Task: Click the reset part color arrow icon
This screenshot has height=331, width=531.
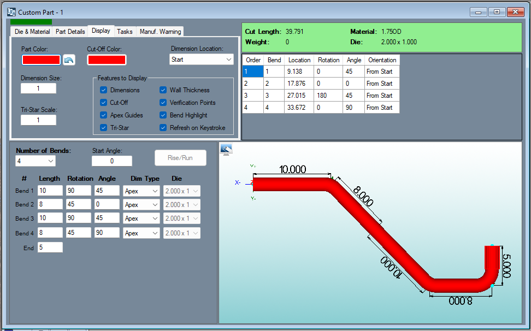Action: pyautogui.click(x=69, y=60)
